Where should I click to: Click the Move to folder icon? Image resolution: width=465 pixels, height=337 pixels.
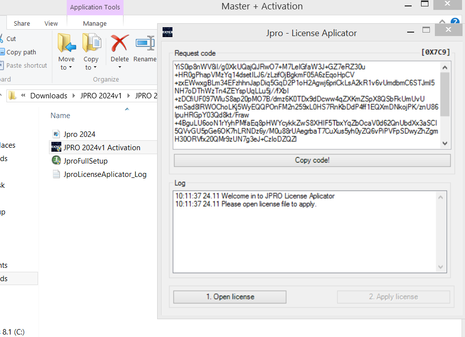tap(67, 43)
